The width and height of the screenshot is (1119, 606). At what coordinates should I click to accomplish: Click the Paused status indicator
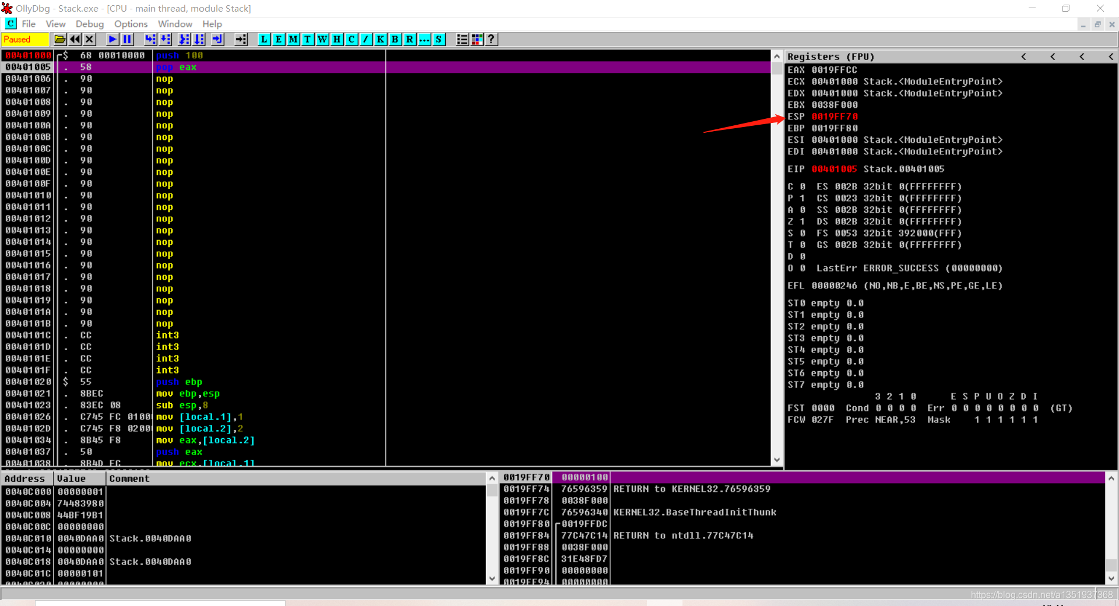(x=25, y=39)
